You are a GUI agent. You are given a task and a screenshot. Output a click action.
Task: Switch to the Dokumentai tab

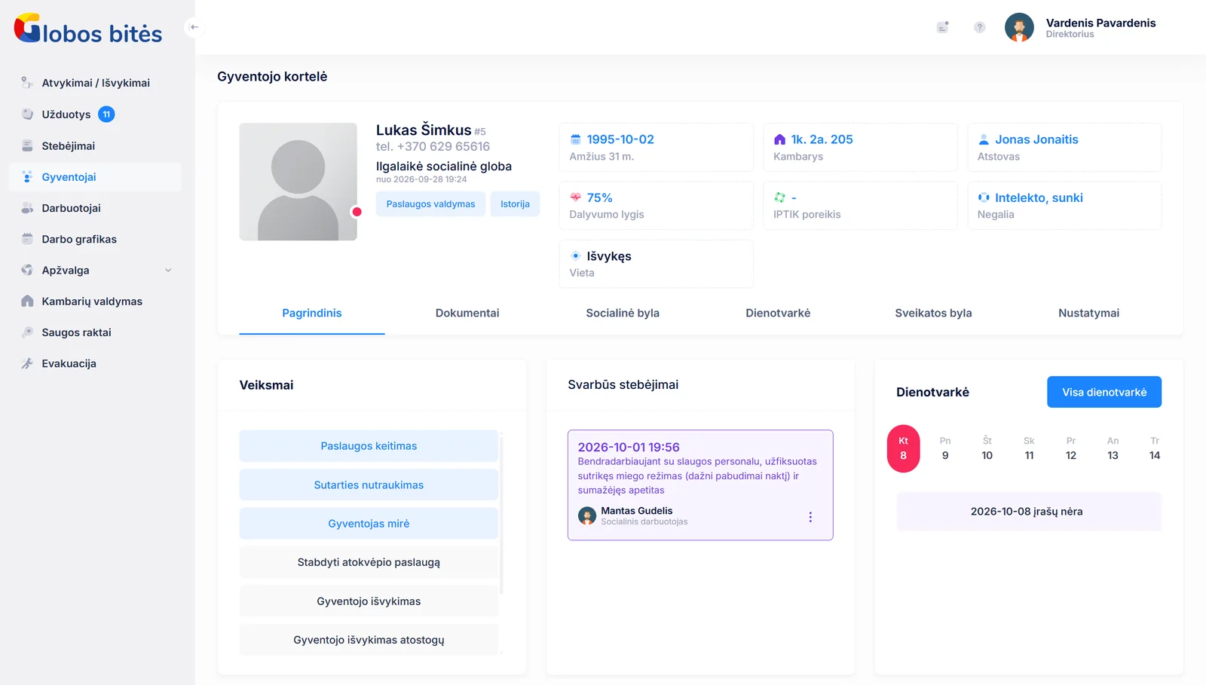pyautogui.click(x=467, y=313)
